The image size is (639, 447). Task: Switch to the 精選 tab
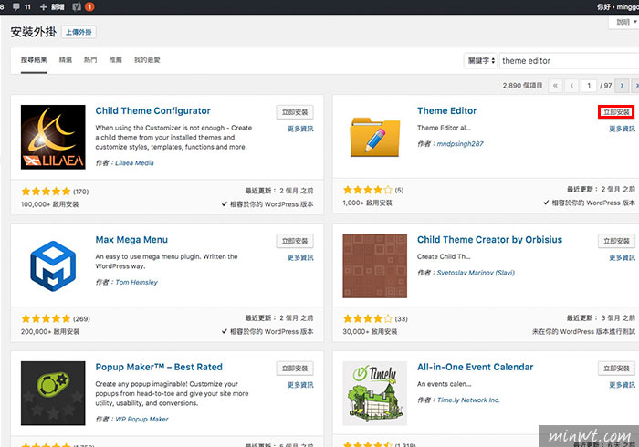click(65, 60)
